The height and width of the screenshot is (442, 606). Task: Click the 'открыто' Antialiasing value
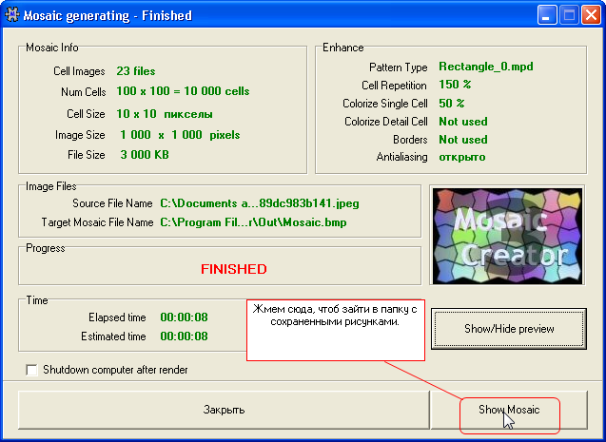pos(462,157)
